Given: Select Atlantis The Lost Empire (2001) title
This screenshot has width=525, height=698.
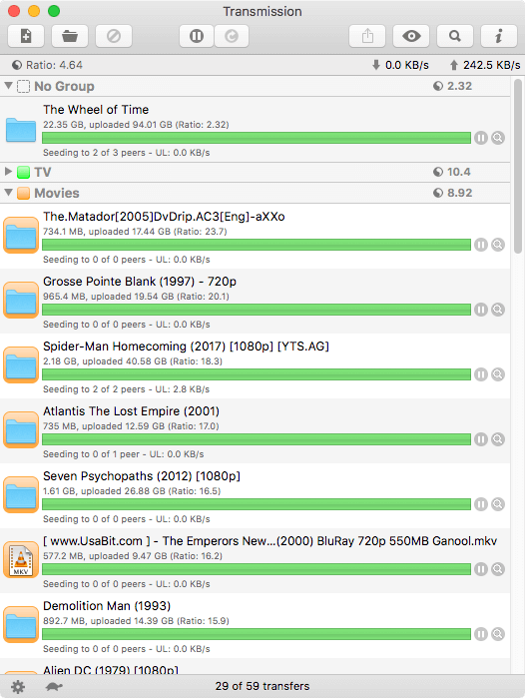Looking at the screenshot, I should click(x=132, y=411).
